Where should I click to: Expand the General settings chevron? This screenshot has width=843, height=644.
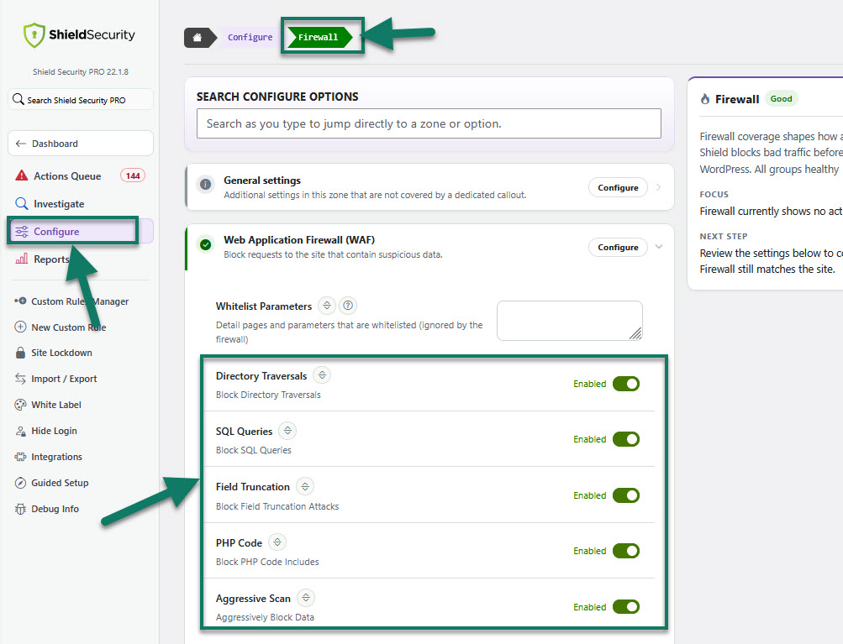click(x=659, y=187)
